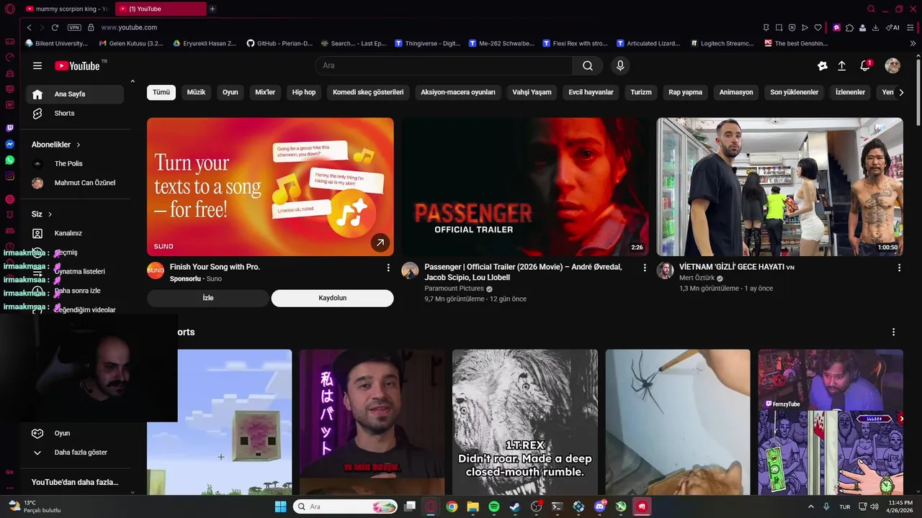Show more bookmarks with the double chevron
Viewport: 922px width, 518px height.
913,43
